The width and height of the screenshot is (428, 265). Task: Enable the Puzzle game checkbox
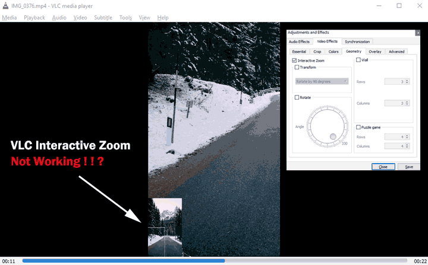click(x=358, y=127)
